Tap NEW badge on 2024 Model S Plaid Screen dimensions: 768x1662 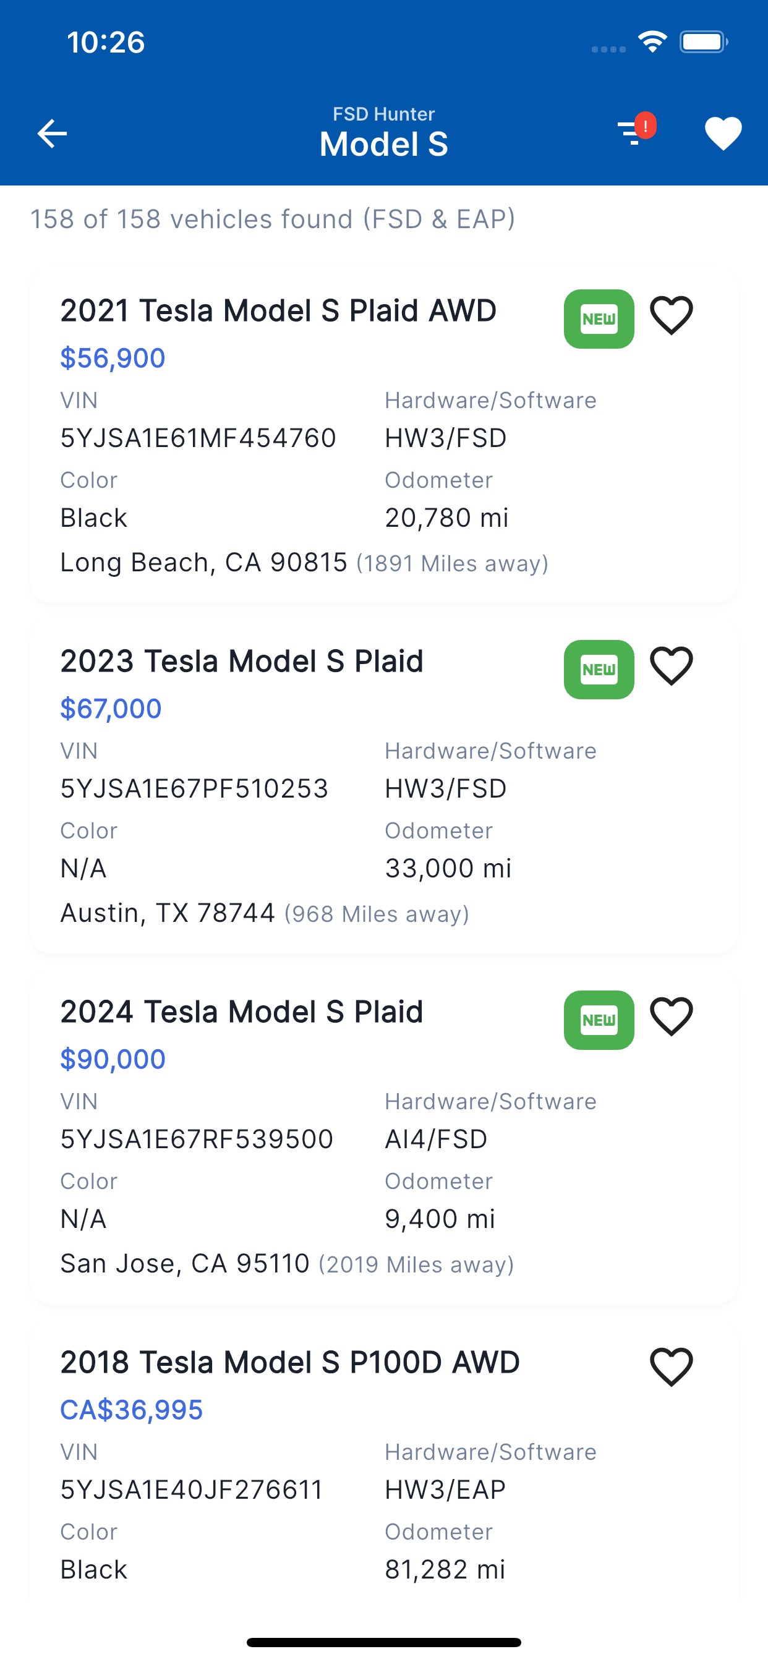tap(599, 1020)
